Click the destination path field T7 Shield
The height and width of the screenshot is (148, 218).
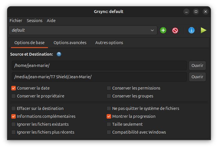coord(99,77)
